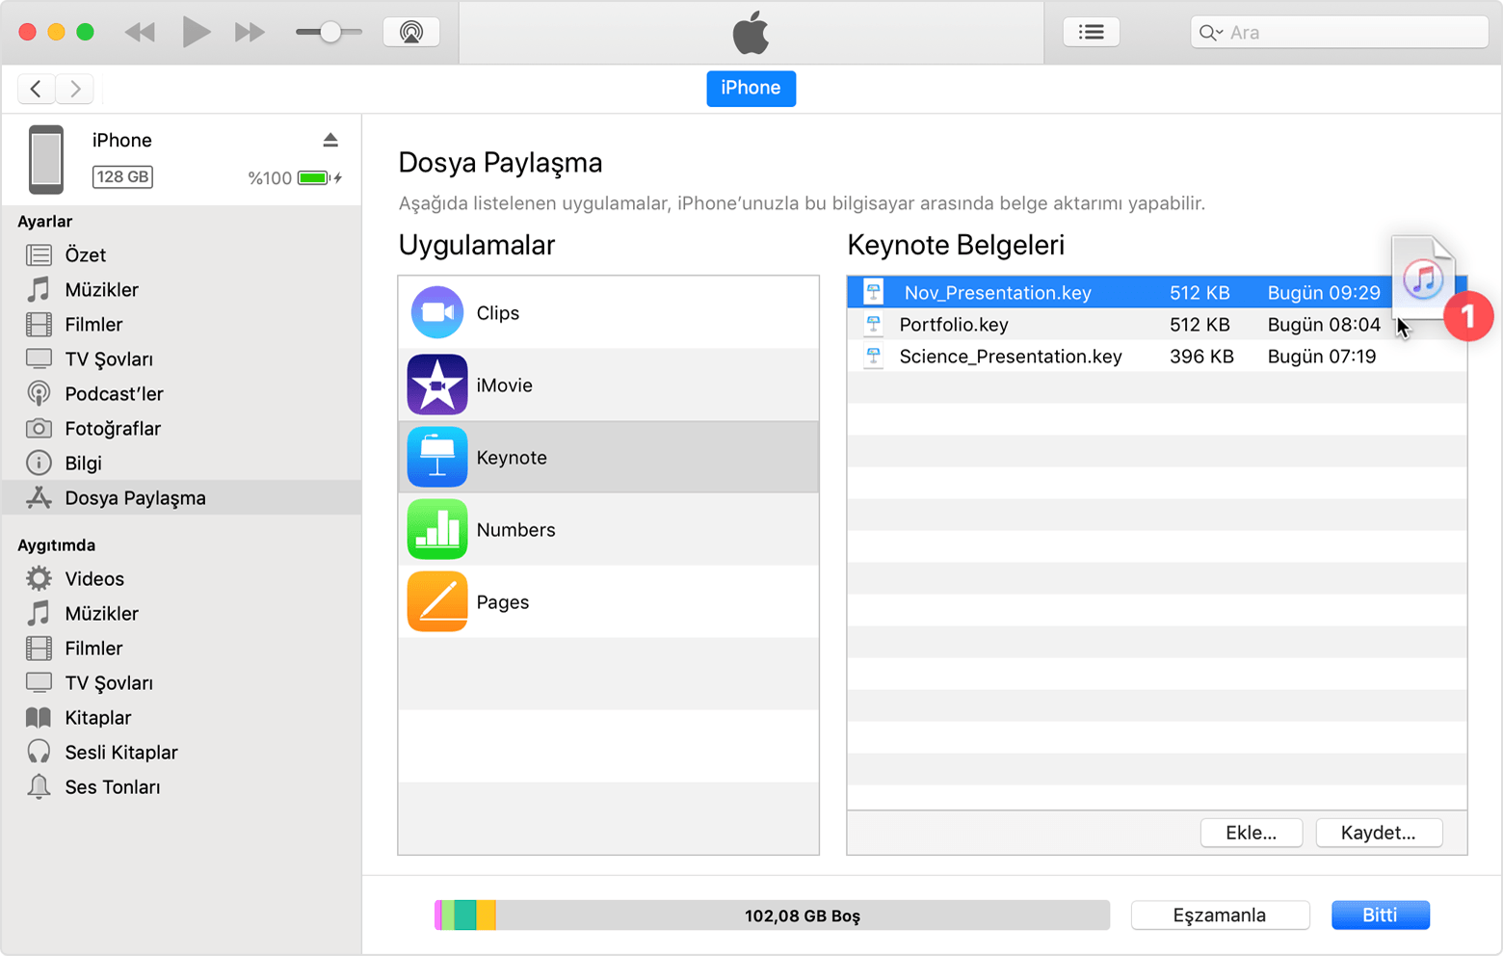Image resolution: width=1503 pixels, height=956 pixels.
Task: Select Sesli Kitaplar in the sidebar
Action: click(119, 752)
